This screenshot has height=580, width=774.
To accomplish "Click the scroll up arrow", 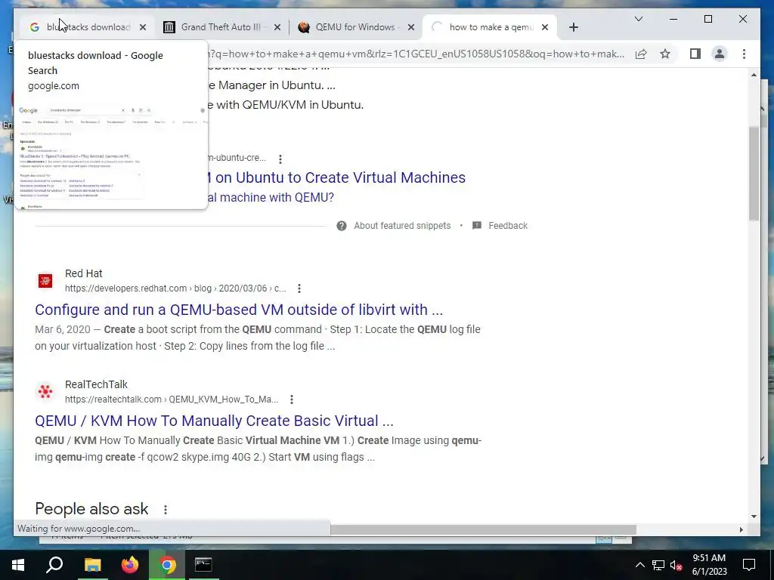I will pyautogui.click(x=754, y=75).
